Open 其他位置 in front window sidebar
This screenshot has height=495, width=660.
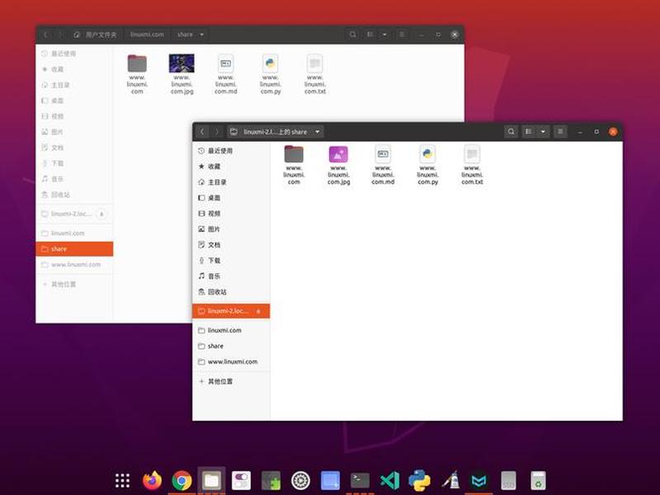231,381
